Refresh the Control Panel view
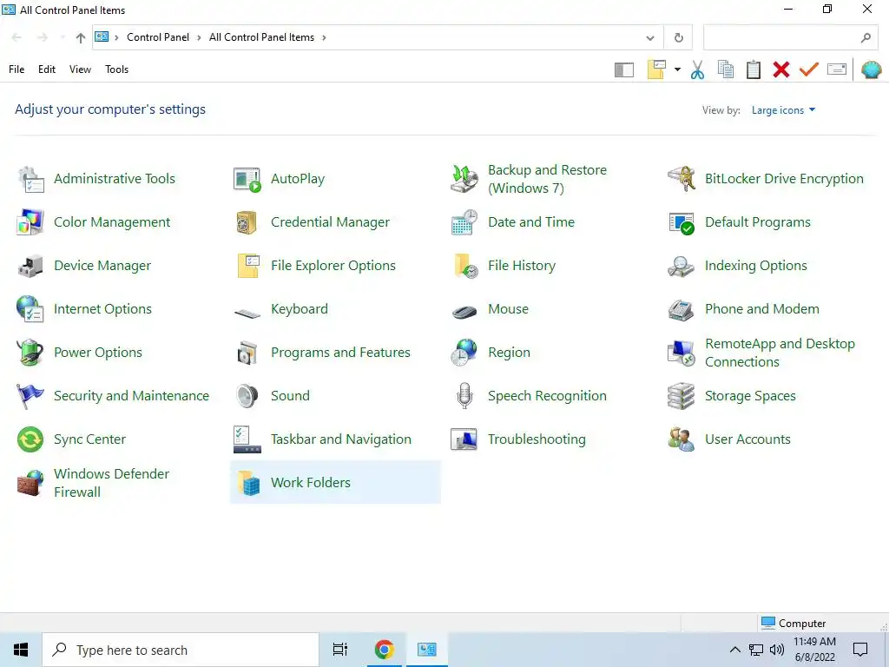The width and height of the screenshot is (889, 667). [678, 38]
